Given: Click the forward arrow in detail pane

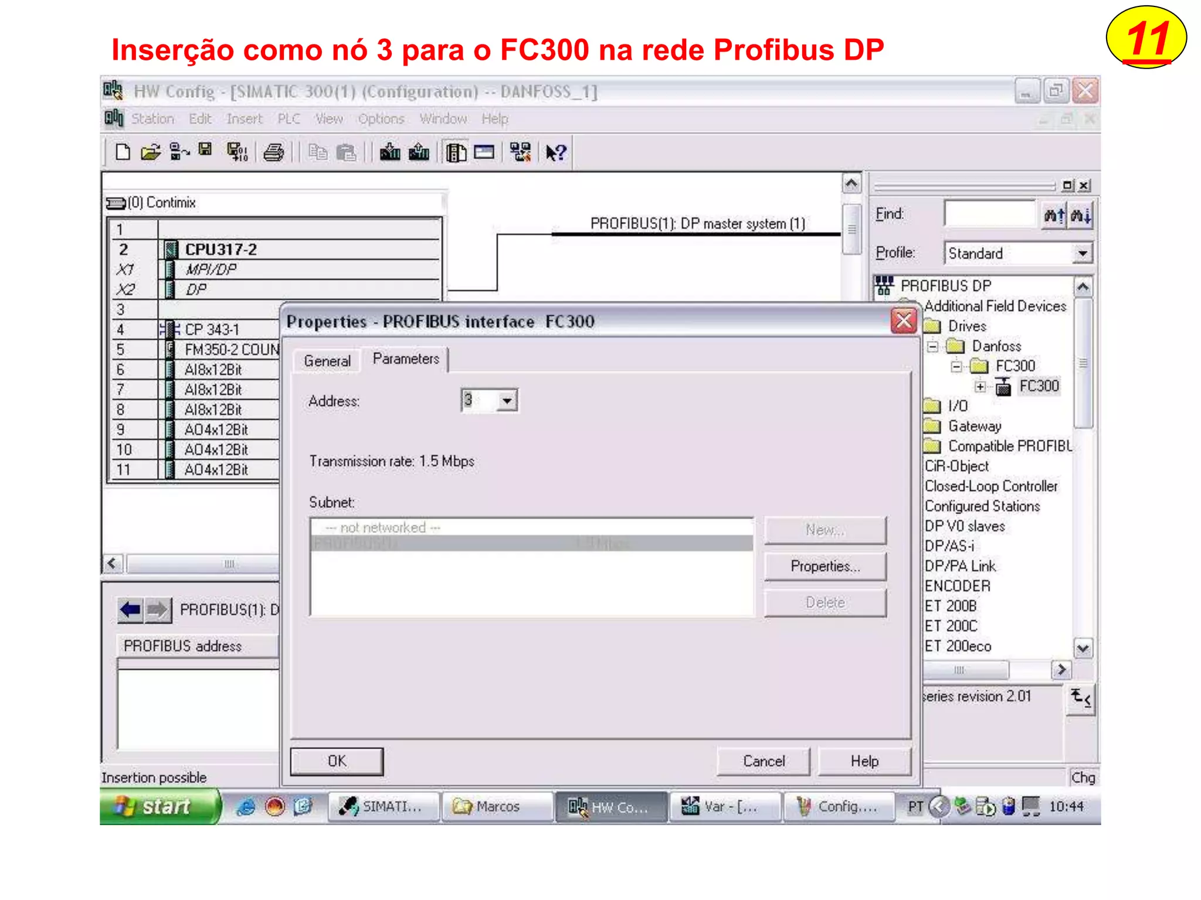Looking at the screenshot, I should [157, 610].
